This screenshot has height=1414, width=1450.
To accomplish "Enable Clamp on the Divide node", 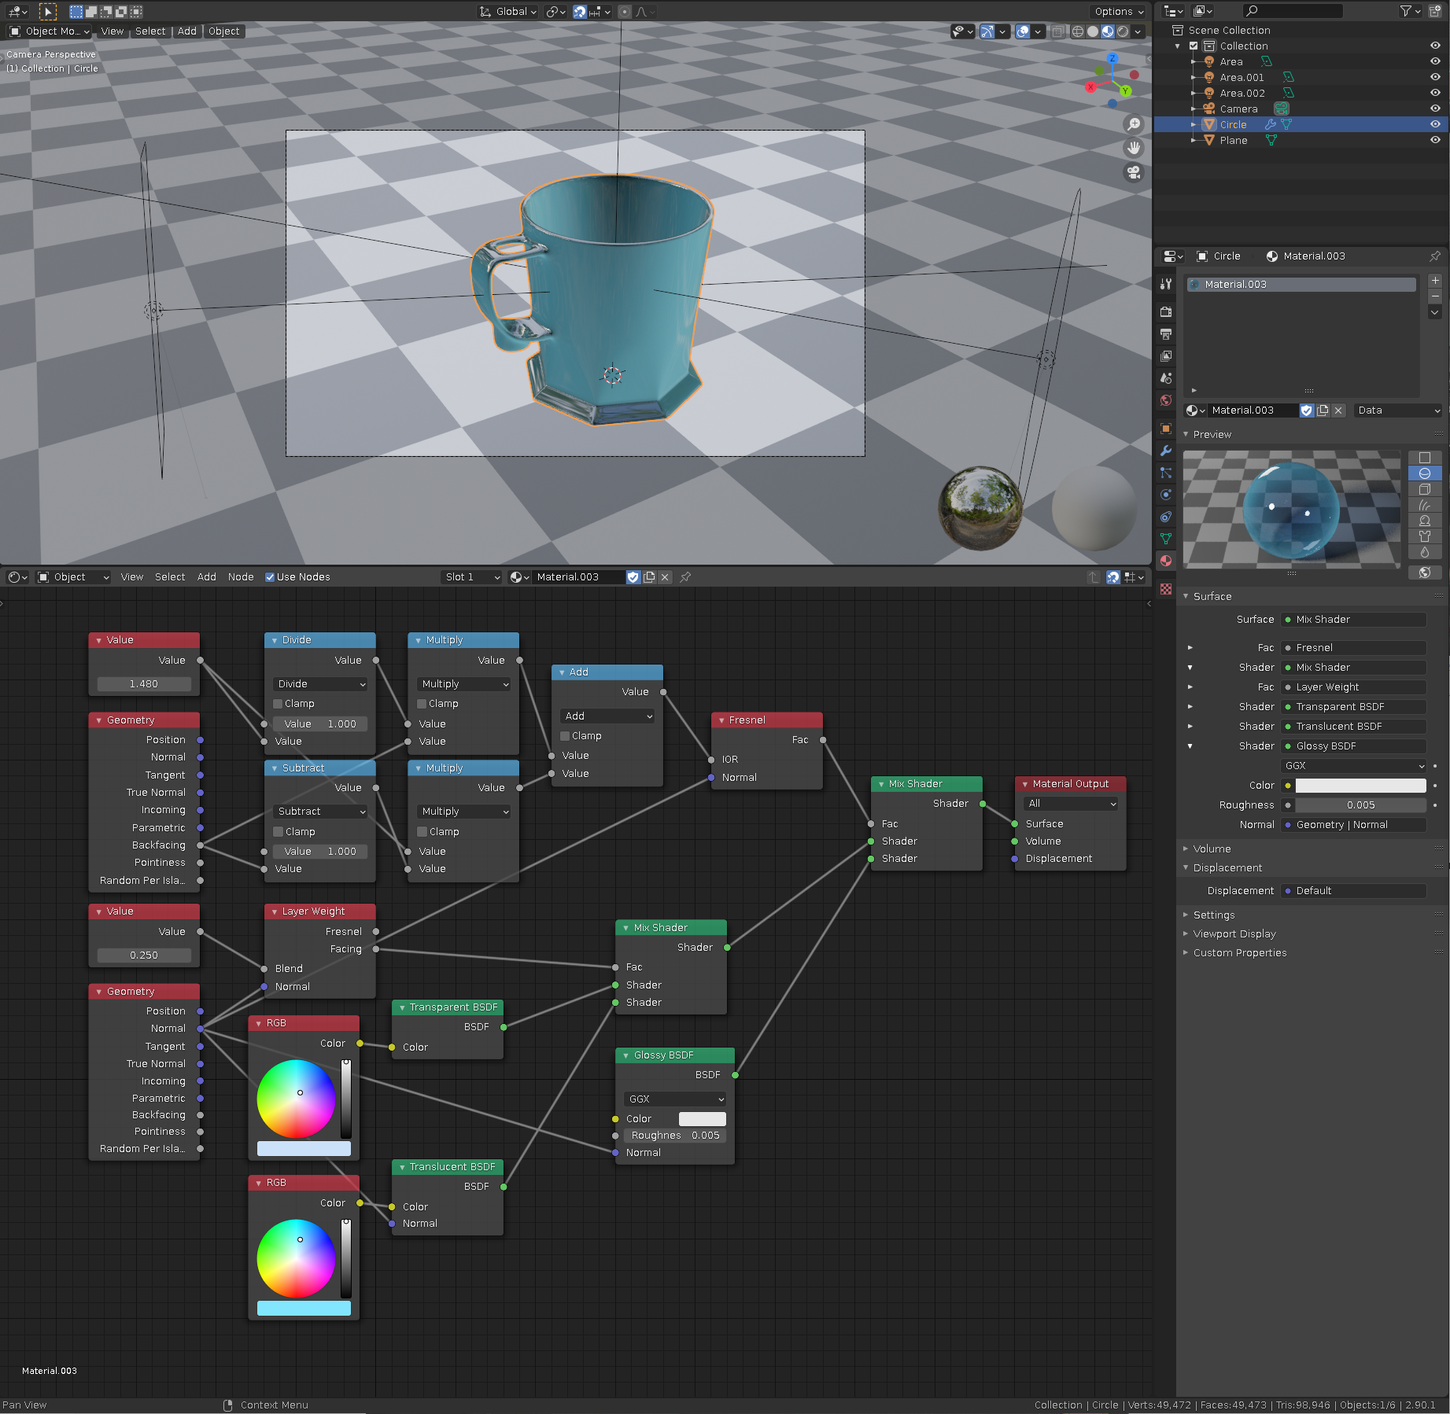I will (278, 704).
